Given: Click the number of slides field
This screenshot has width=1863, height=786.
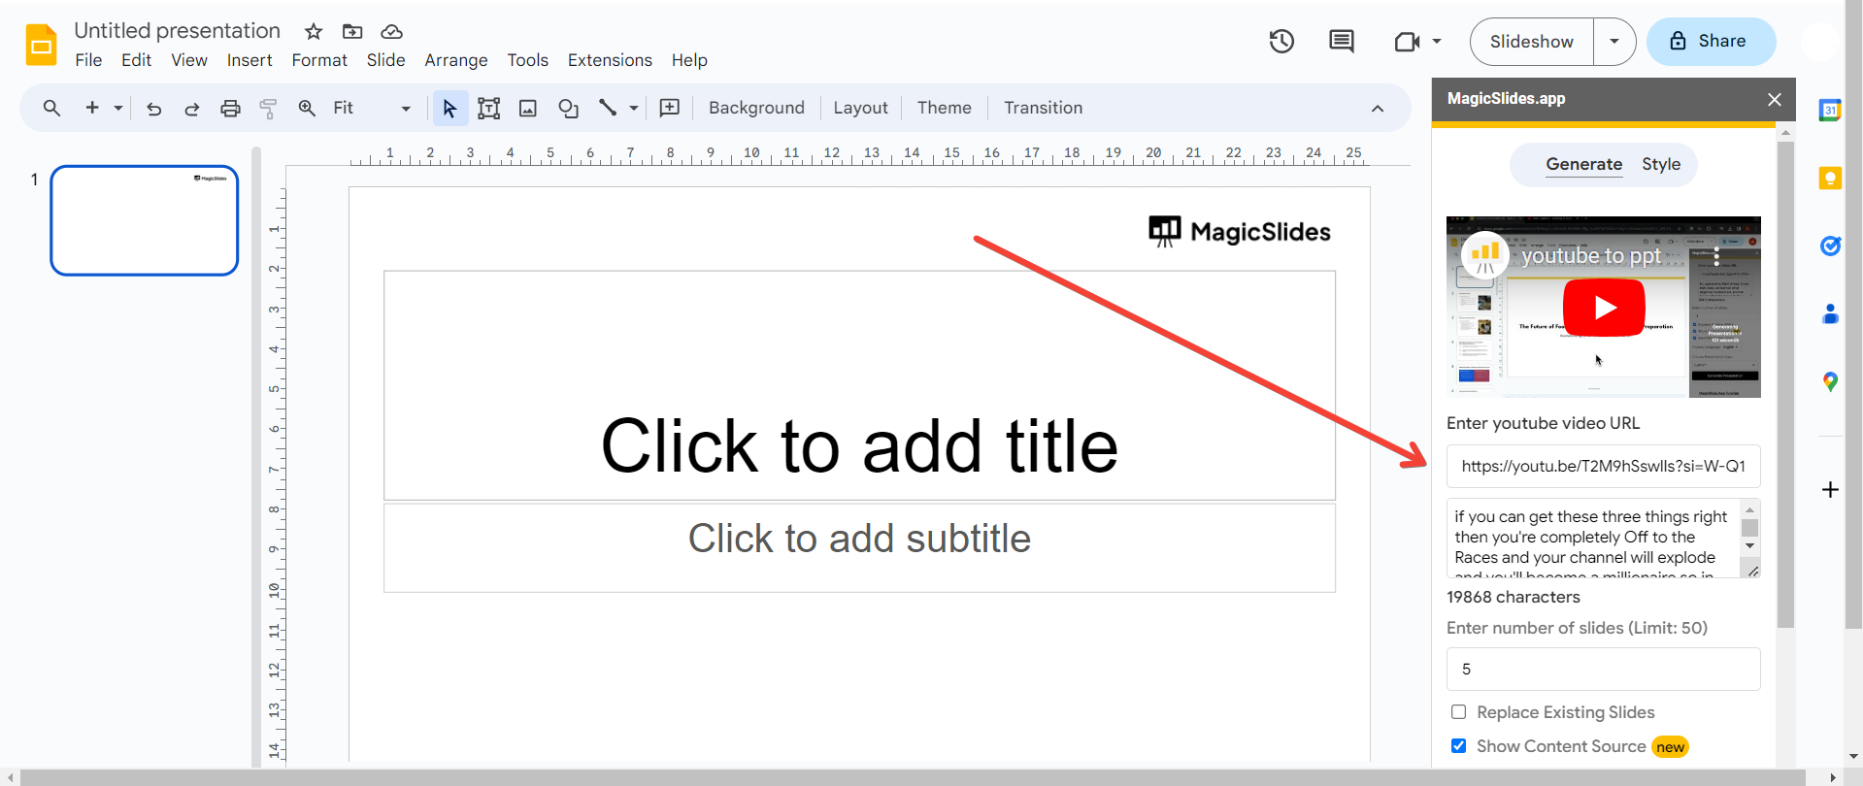Looking at the screenshot, I should tap(1603, 670).
